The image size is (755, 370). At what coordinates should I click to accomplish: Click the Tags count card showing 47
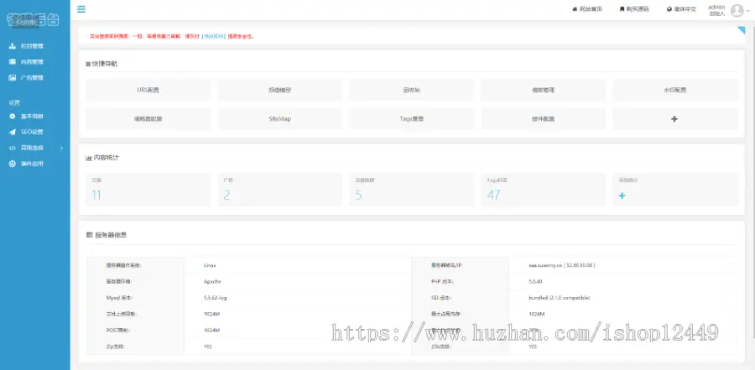point(543,190)
